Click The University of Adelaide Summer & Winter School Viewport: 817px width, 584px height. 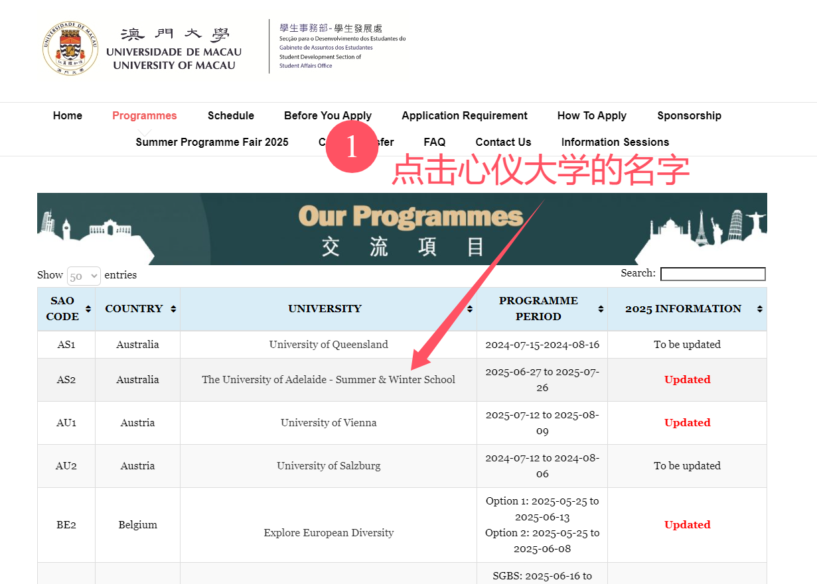coord(329,380)
